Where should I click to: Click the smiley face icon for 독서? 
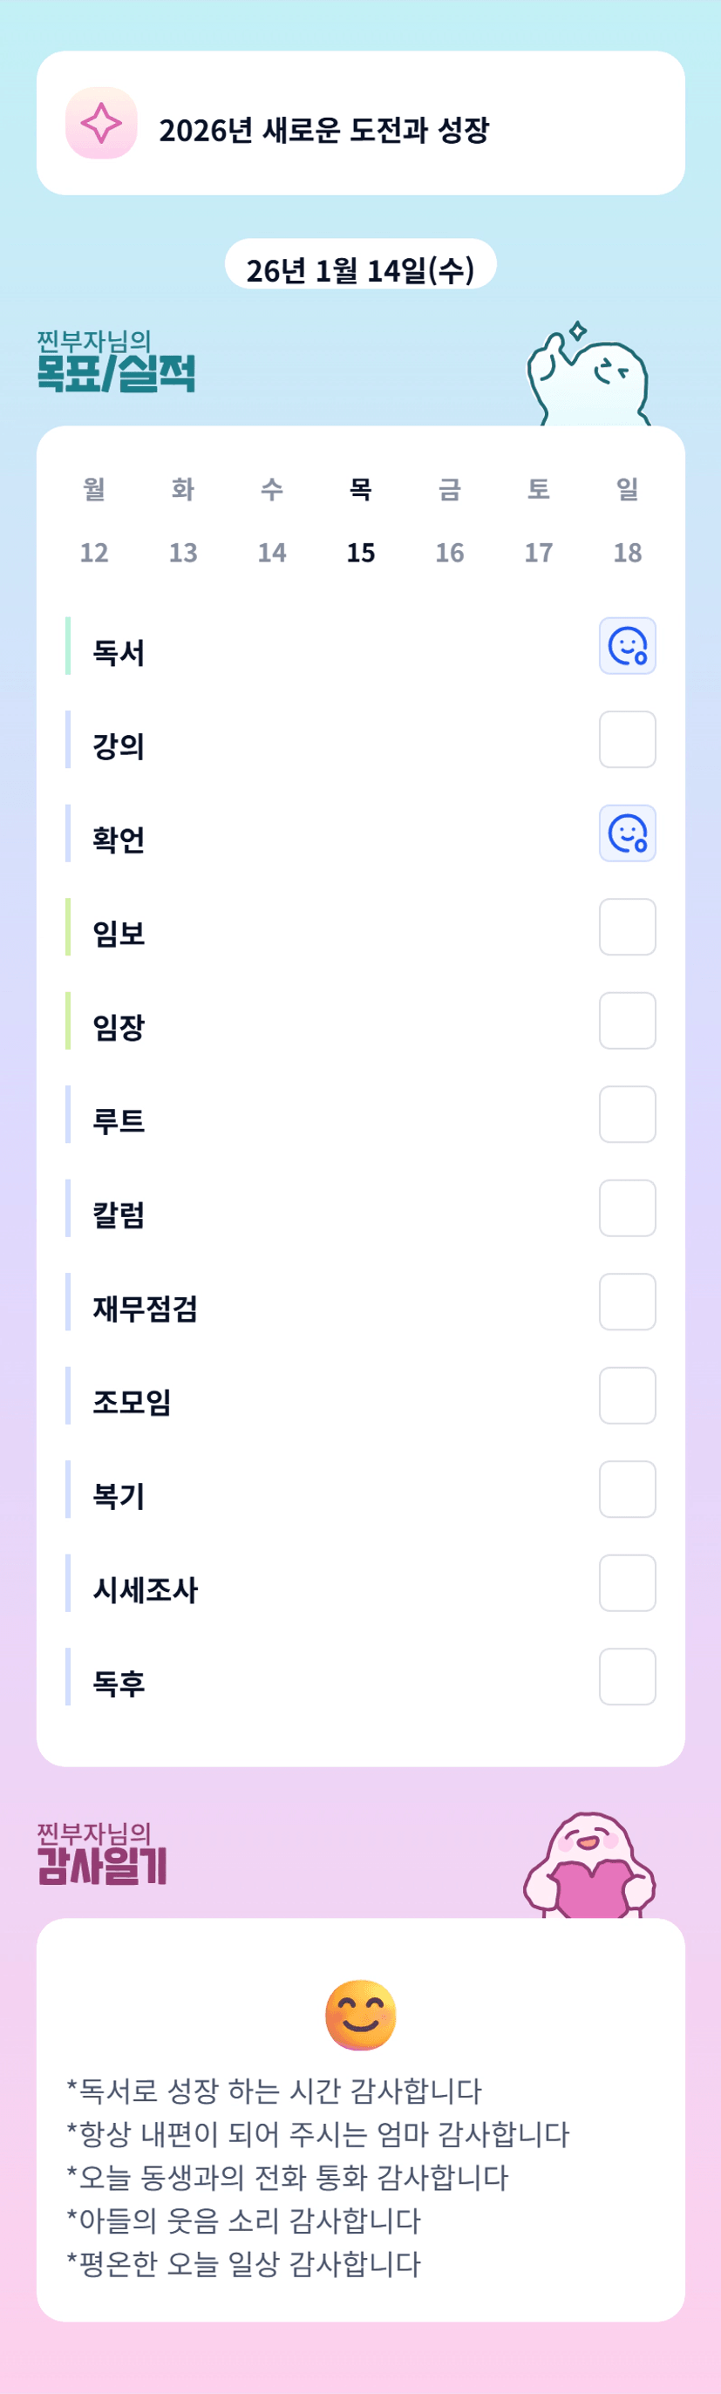627,646
